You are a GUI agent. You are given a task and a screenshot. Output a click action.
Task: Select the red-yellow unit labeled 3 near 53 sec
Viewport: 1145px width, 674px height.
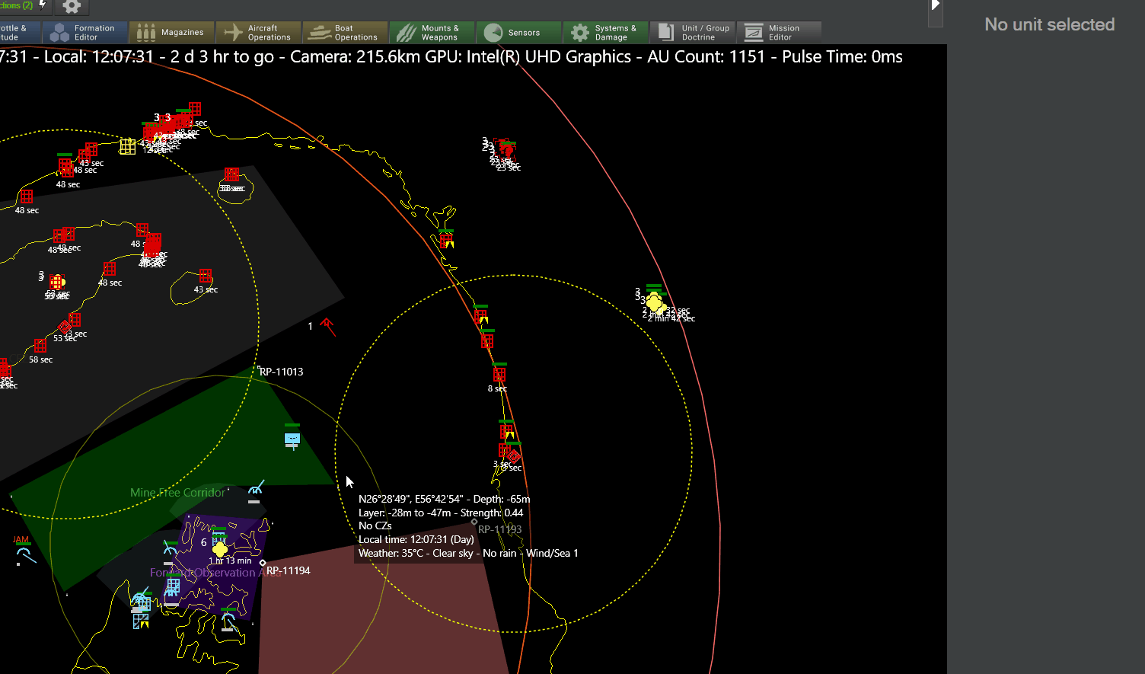56,283
